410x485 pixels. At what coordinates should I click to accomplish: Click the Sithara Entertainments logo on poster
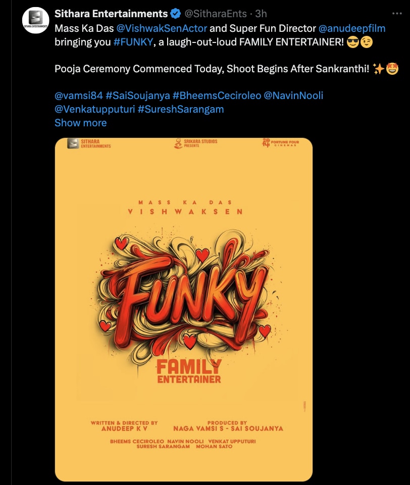[x=89, y=143]
